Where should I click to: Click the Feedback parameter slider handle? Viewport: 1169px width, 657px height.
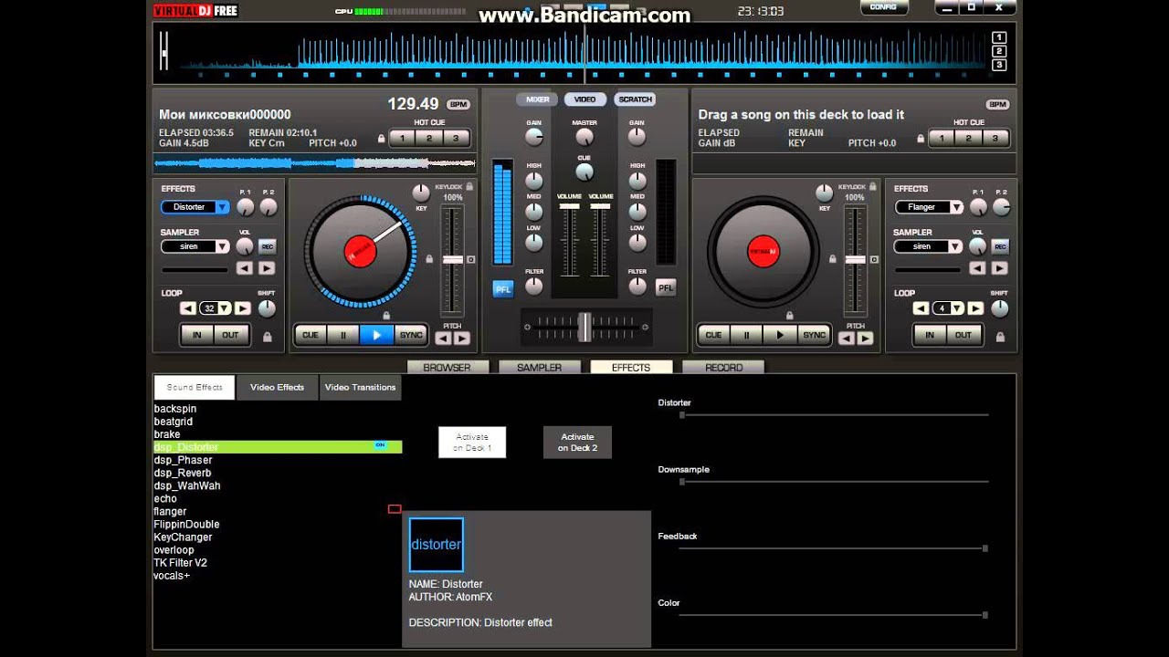(985, 548)
